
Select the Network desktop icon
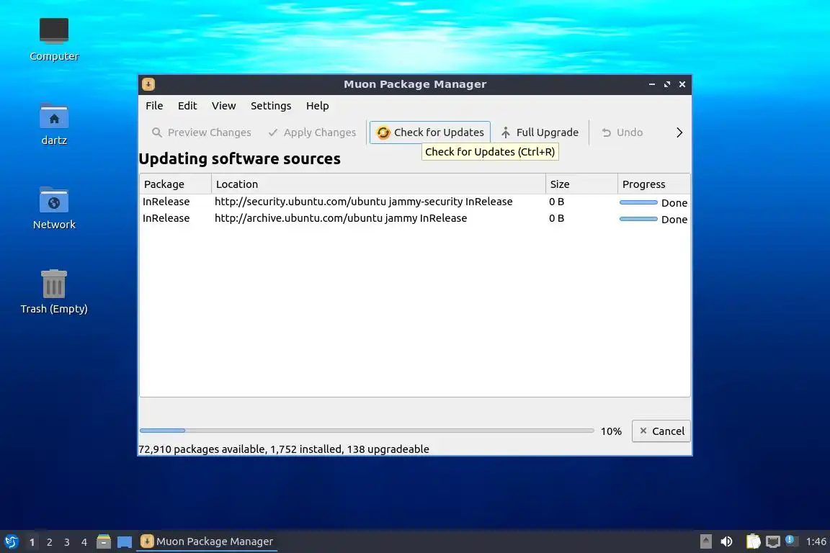tap(54, 209)
